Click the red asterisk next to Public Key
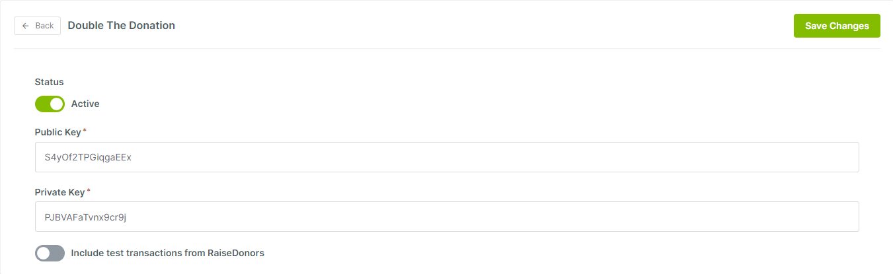 click(85, 131)
